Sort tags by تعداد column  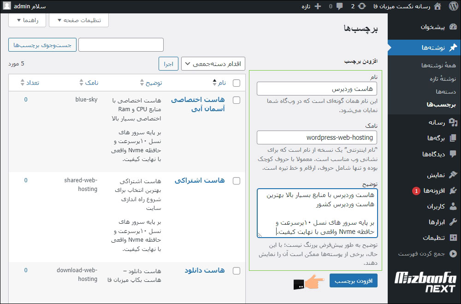pos(30,83)
